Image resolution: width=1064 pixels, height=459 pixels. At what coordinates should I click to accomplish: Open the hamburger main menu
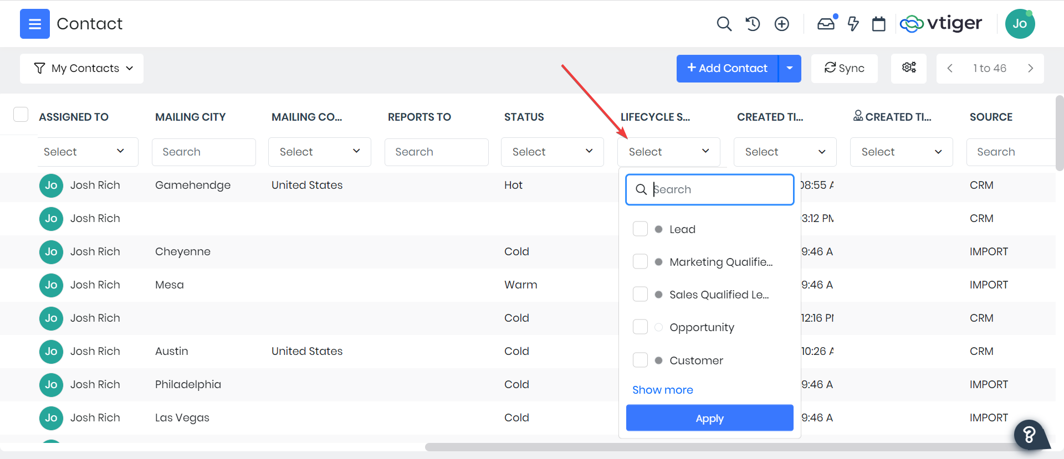point(34,24)
